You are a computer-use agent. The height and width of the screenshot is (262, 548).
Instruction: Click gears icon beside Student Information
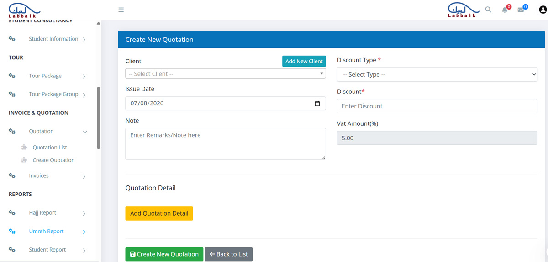point(12,39)
